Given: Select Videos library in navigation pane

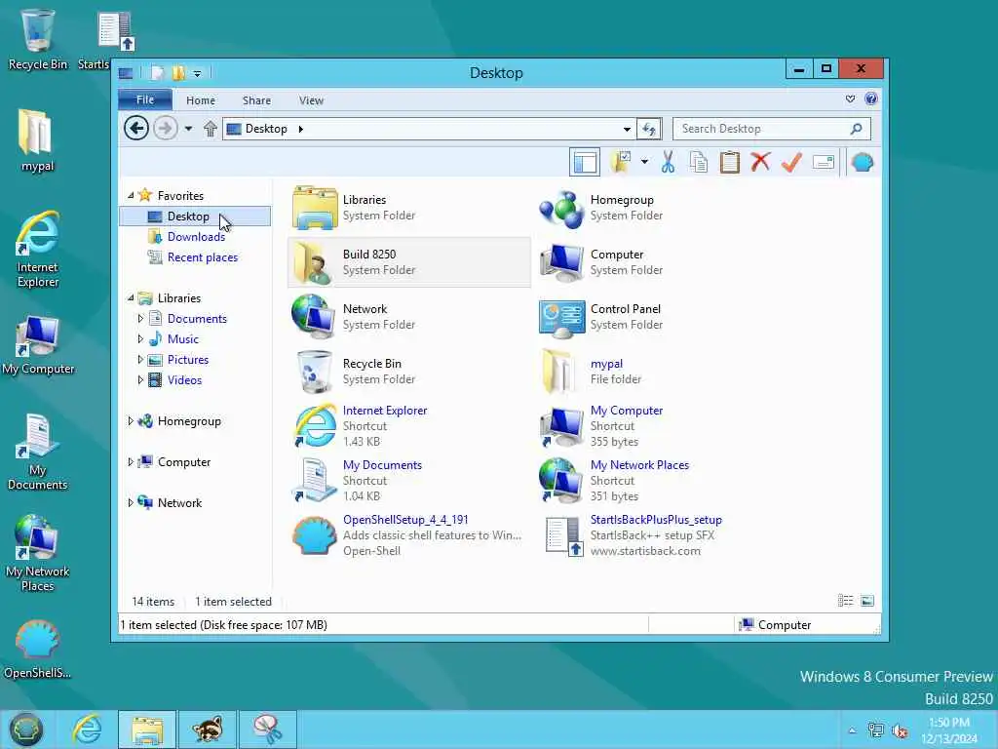Looking at the screenshot, I should pyautogui.click(x=184, y=379).
